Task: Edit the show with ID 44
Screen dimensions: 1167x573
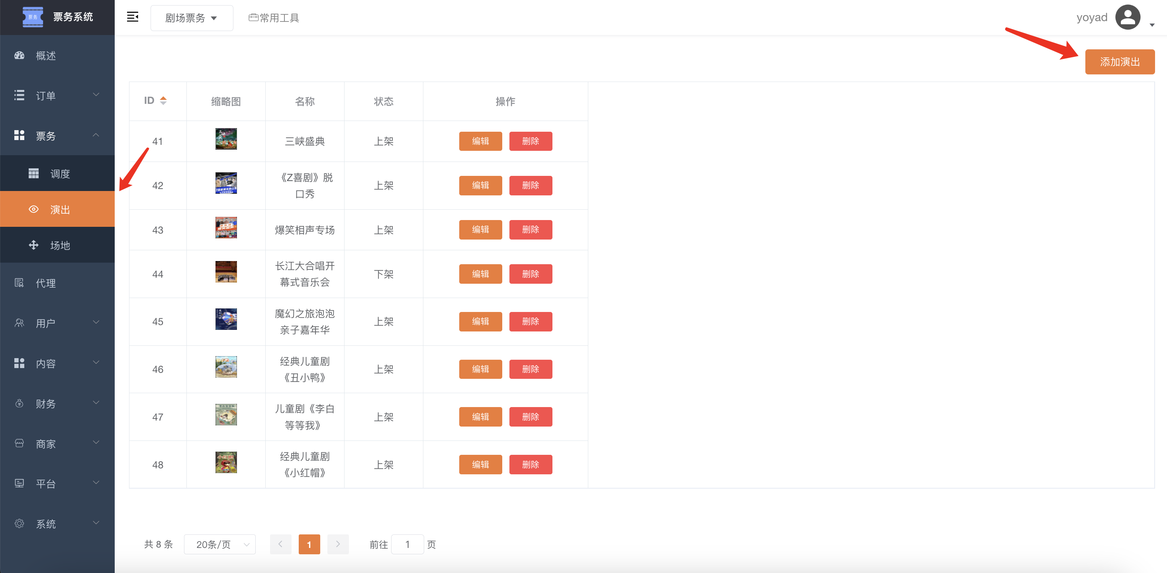Action: click(481, 274)
